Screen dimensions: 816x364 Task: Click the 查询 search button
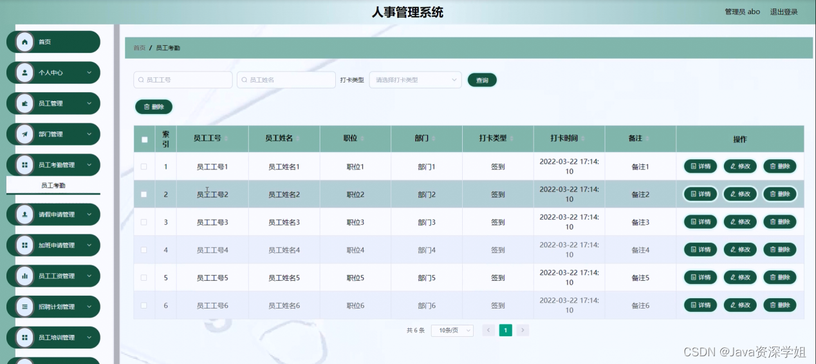point(482,81)
